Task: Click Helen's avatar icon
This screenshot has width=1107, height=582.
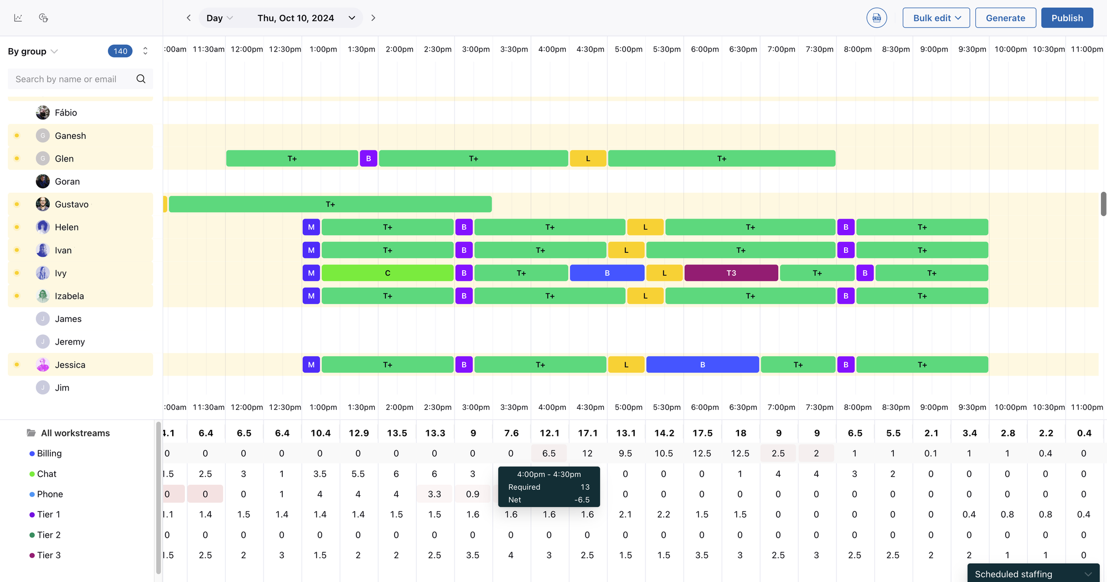Action: (x=43, y=227)
